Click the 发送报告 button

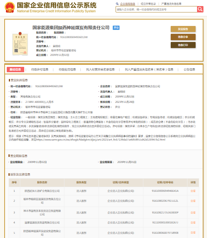click(x=183, y=29)
